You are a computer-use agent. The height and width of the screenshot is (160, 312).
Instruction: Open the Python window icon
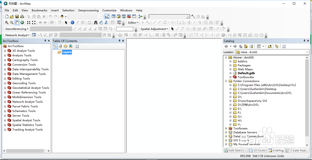(x=134, y=16)
